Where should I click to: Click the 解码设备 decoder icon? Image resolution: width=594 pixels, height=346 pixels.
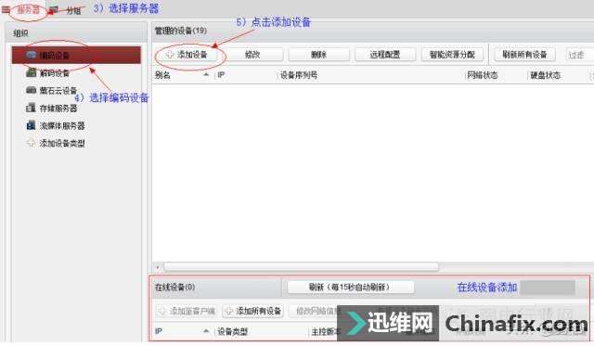(x=31, y=72)
